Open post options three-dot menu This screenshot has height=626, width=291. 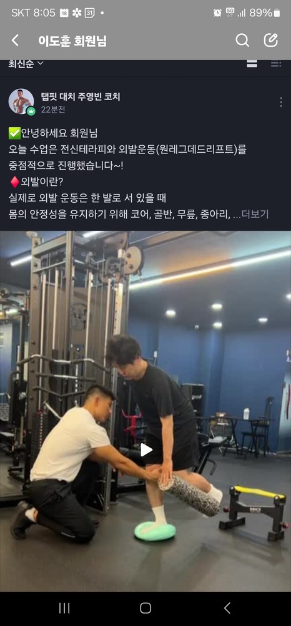(281, 102)
